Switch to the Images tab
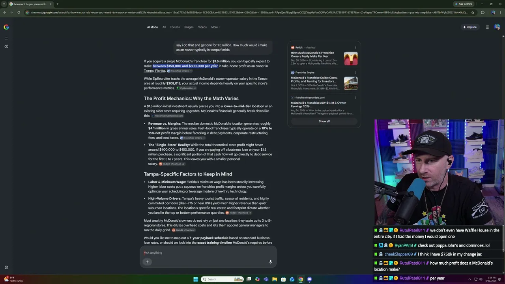505x284 pixels. point(189,27)
